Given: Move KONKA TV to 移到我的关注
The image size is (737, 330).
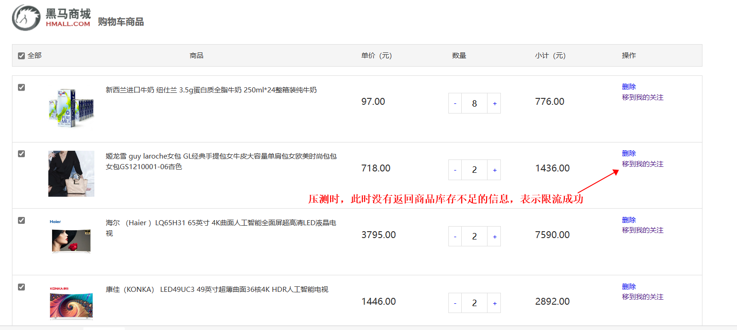Looking at the screenshot, I should pos(642,297).
